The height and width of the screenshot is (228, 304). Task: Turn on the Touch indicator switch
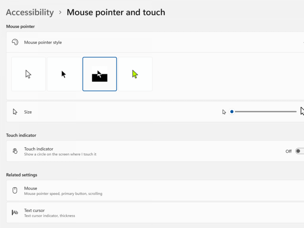tap(300, 151)
